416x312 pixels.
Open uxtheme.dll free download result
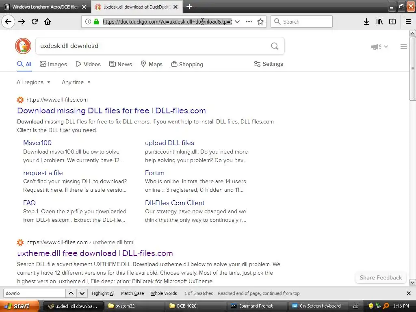pyautogui.click(x=95, y=253)
